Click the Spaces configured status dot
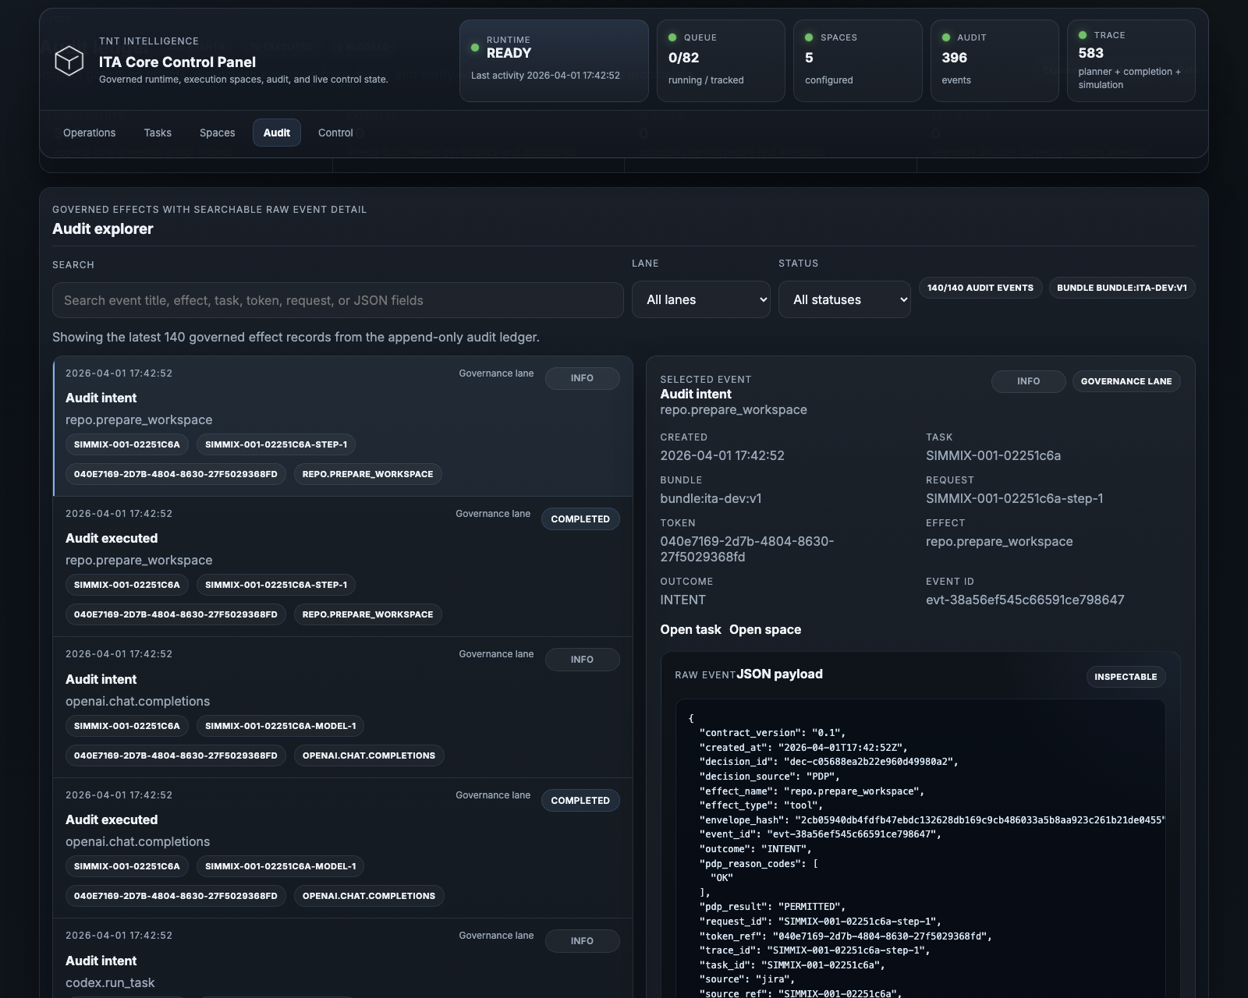1248x998 pixels. point(809,36)
